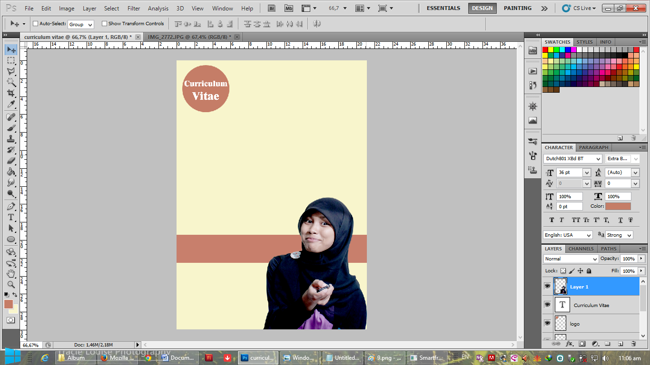Screen dimensions: 650x365
Task: Open the Analysis menu
Action: click(x=158, y=8)
